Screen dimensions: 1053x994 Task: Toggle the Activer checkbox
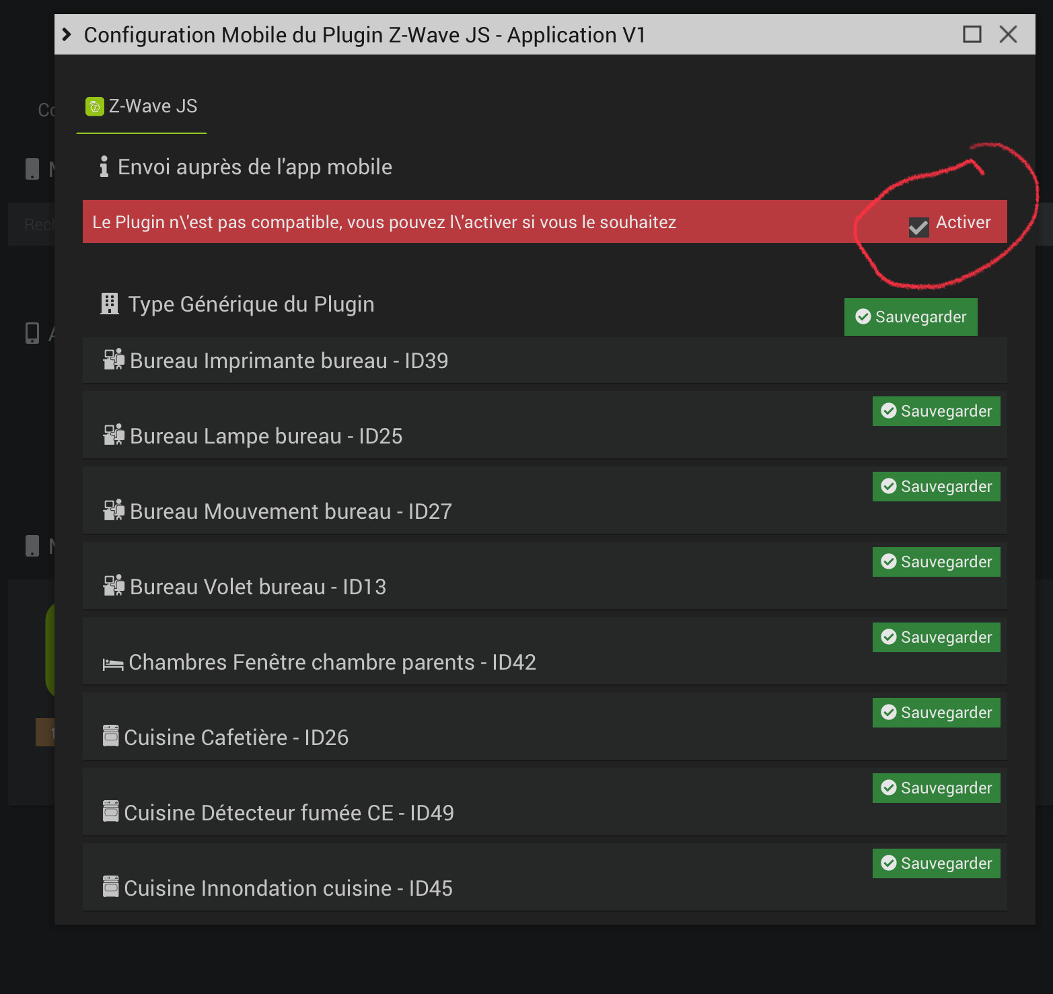[918, 227]
